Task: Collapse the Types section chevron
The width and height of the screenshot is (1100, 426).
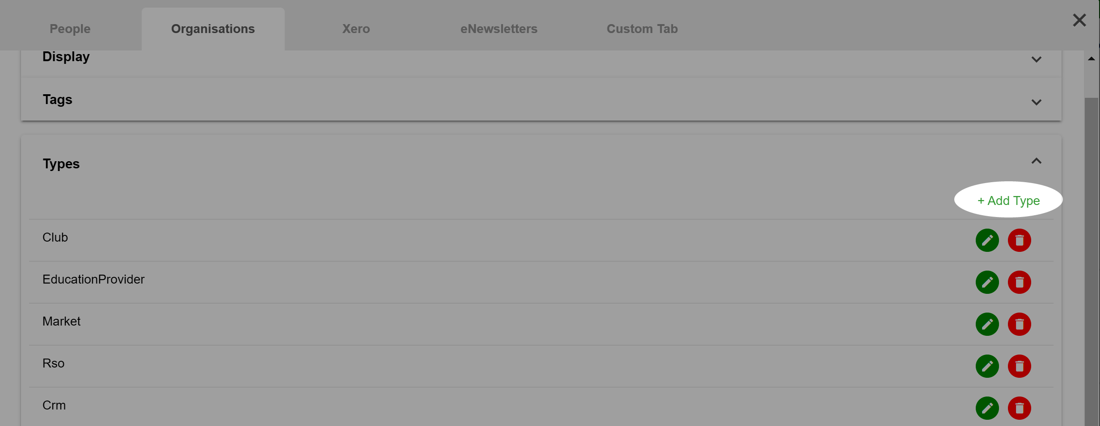Action: point(1036,161)
